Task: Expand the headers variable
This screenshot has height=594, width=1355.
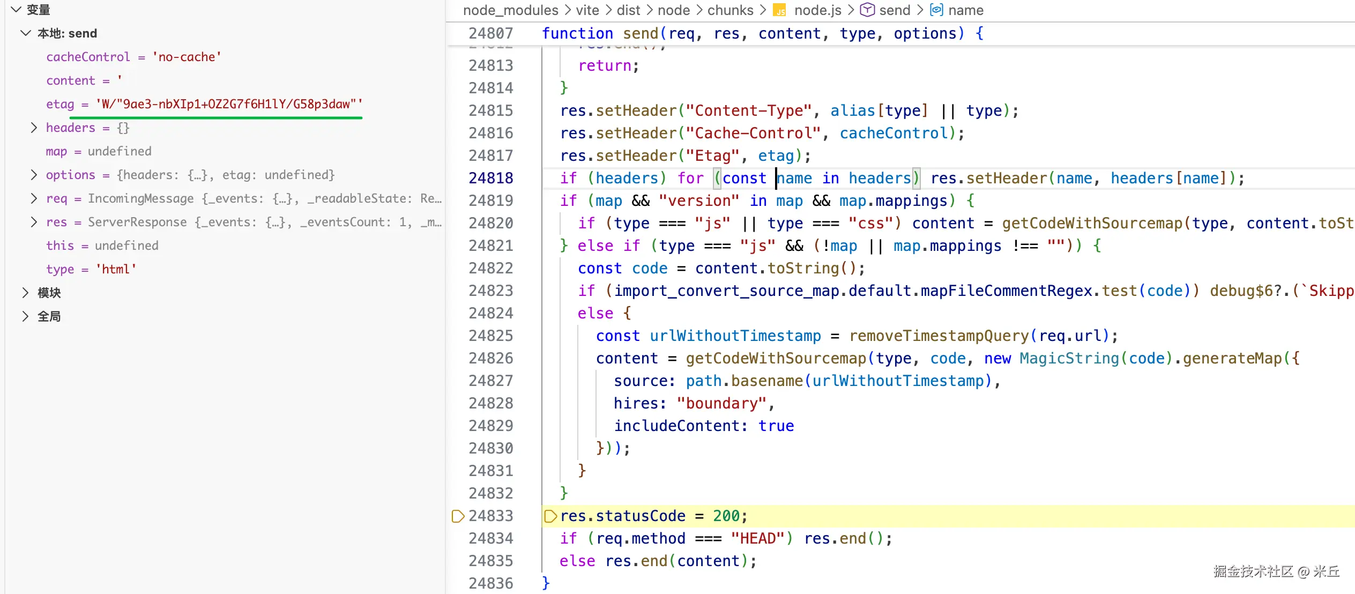Action: [34, 128]
